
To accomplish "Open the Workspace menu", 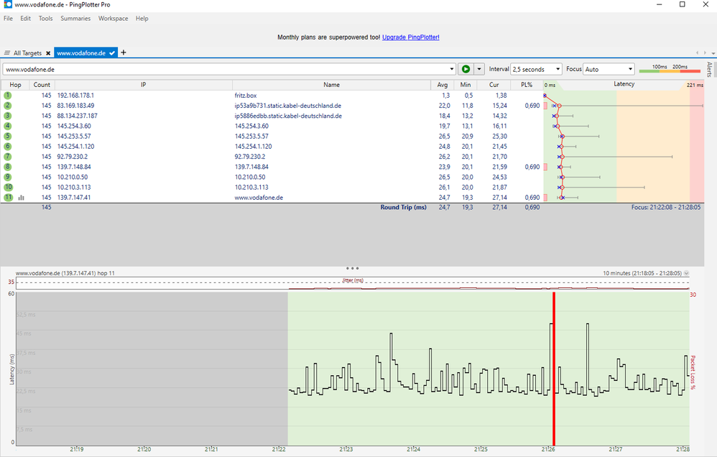I will (113, 19).
